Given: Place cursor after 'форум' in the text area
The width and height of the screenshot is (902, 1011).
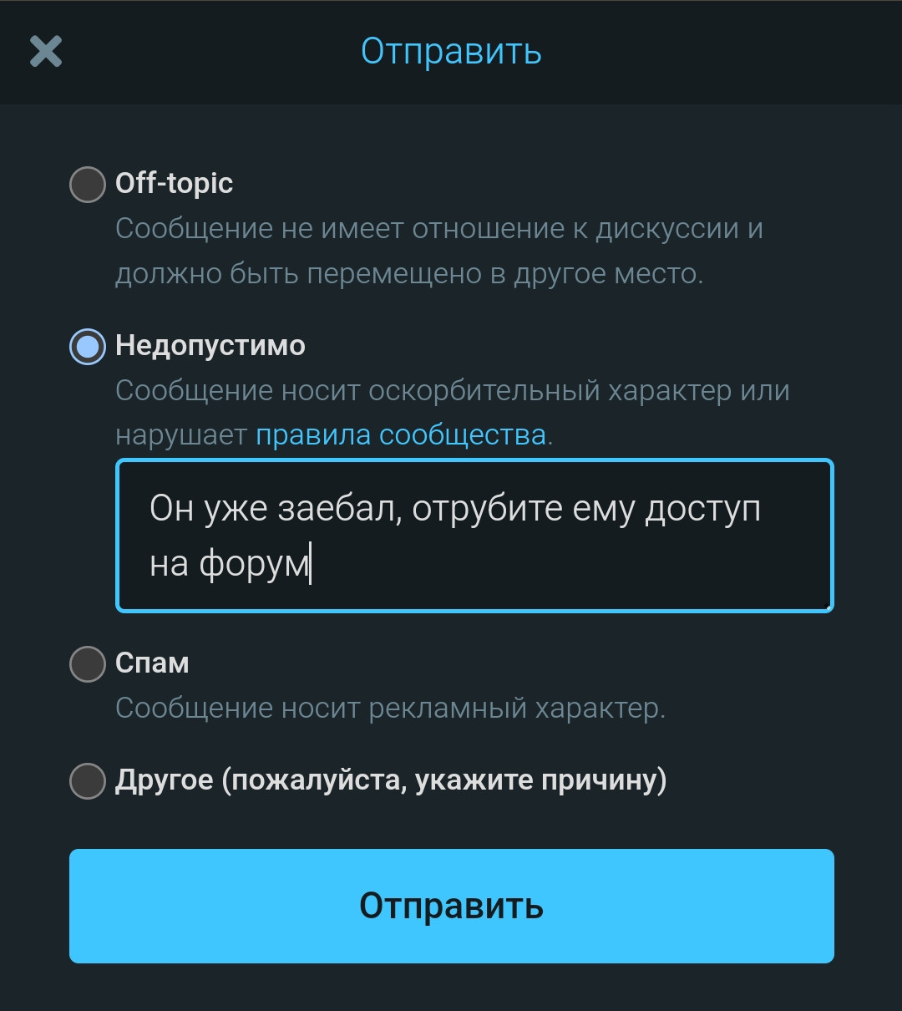Looking at the screenshot, I should point(311,565).
